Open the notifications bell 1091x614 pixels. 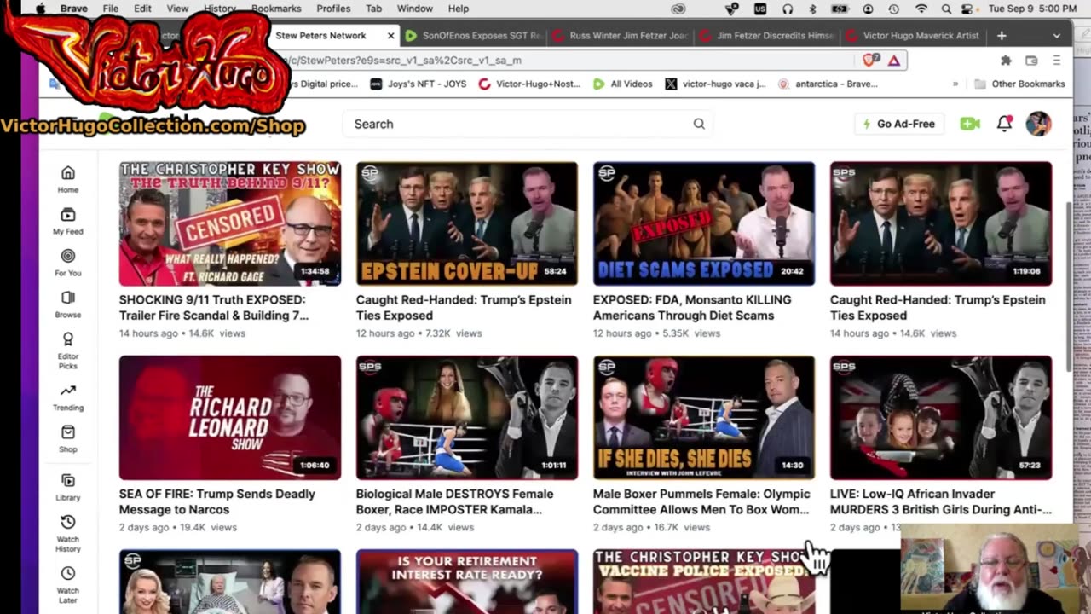click(1005, 124)
